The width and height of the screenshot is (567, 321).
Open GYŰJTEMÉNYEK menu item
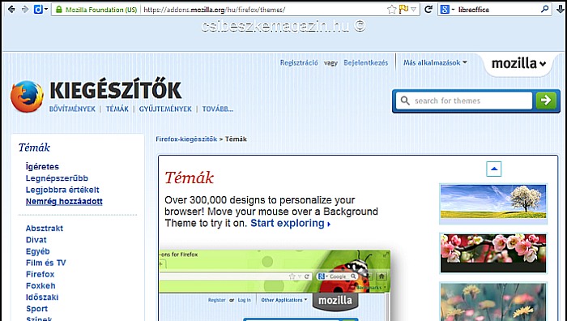[x=165, y=109]
